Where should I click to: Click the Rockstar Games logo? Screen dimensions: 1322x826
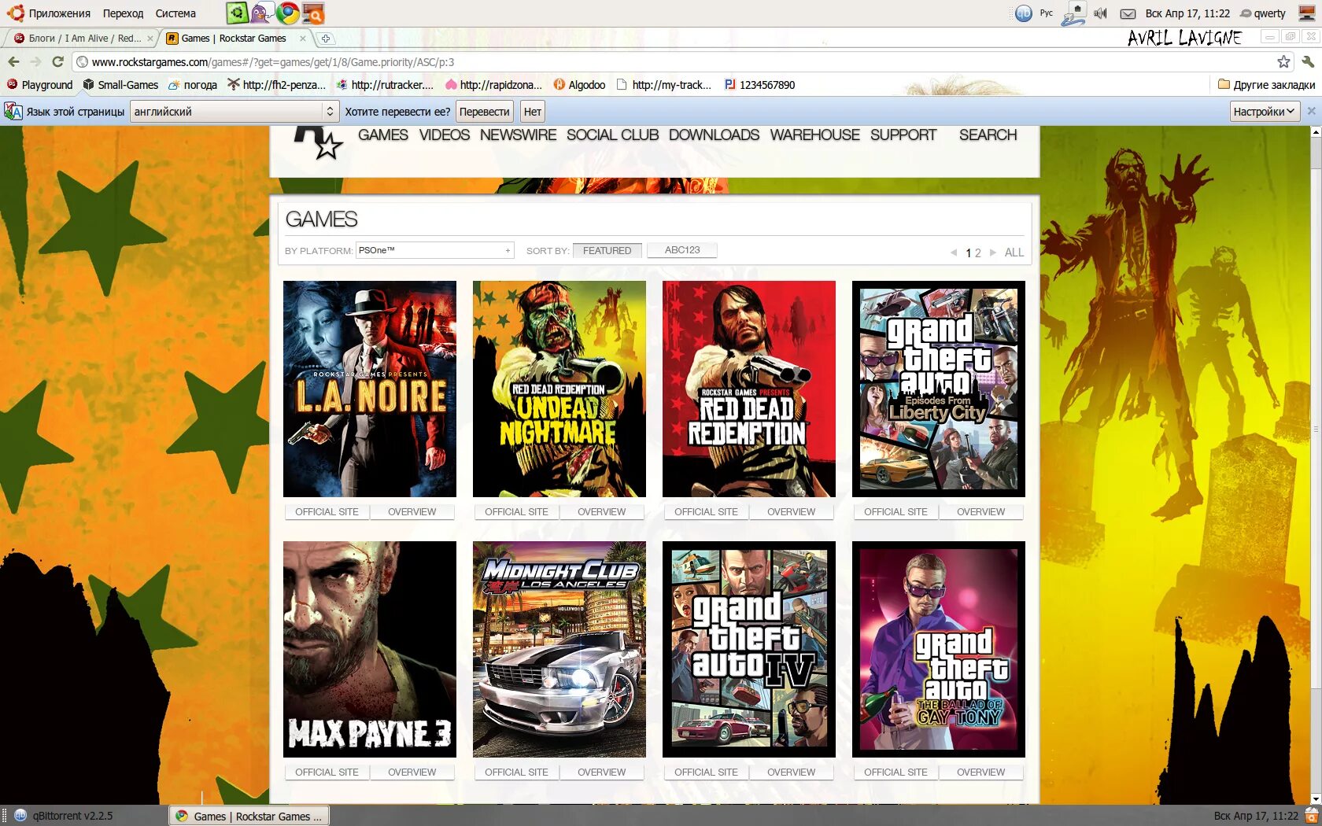(x=319, y=142)
